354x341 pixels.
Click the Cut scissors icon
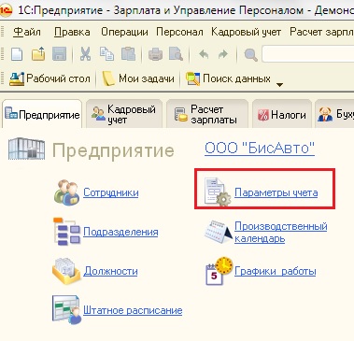click(x=85, y=54)
